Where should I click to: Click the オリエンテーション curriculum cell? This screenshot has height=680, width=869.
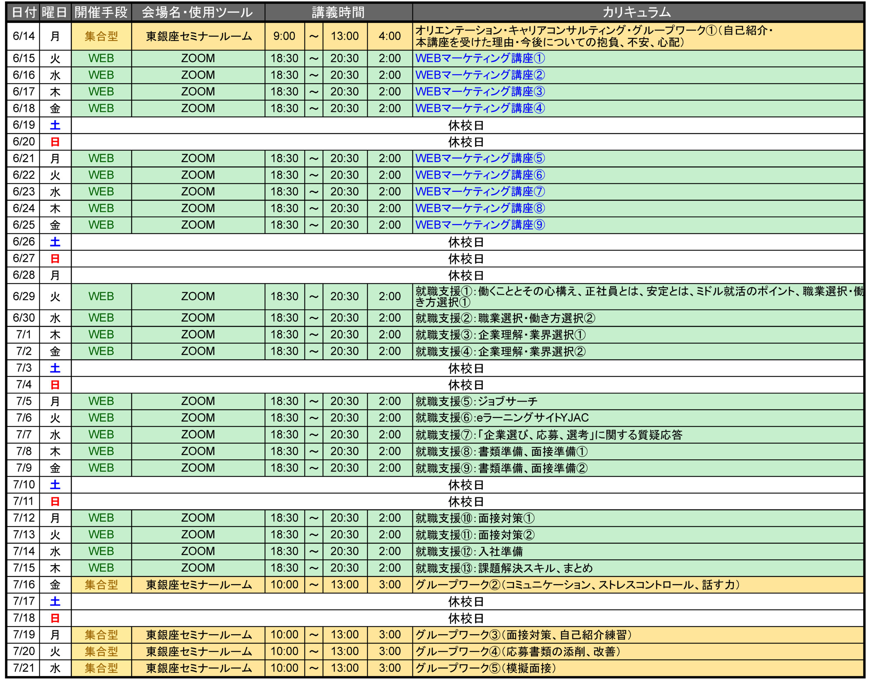638,36
